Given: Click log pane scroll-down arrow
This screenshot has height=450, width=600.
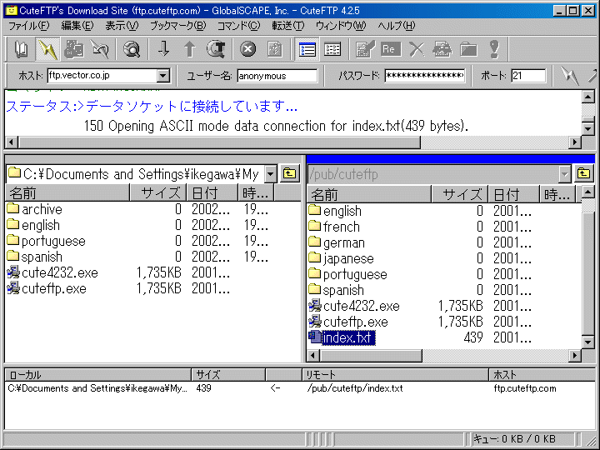Looking at the screenshot, I should [588, 128].
